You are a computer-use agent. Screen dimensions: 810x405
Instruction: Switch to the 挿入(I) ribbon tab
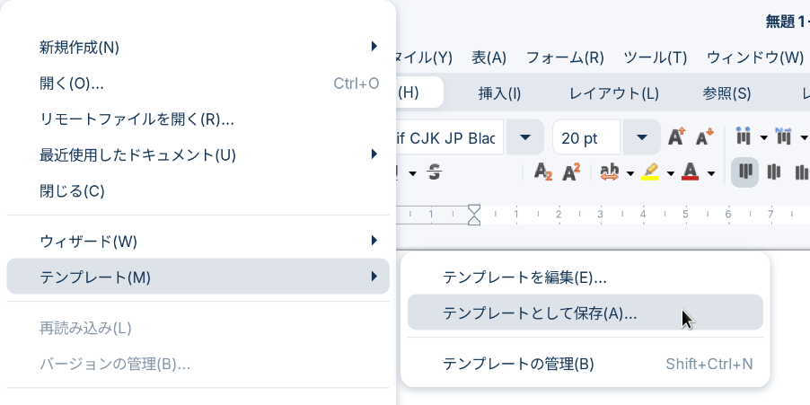(x=499, y=93)
